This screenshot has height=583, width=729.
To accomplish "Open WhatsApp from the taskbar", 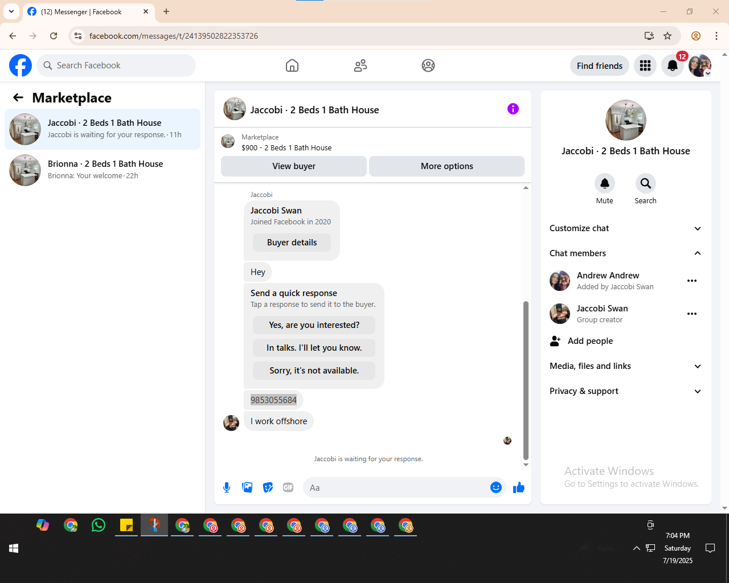I will pos(99,525).
